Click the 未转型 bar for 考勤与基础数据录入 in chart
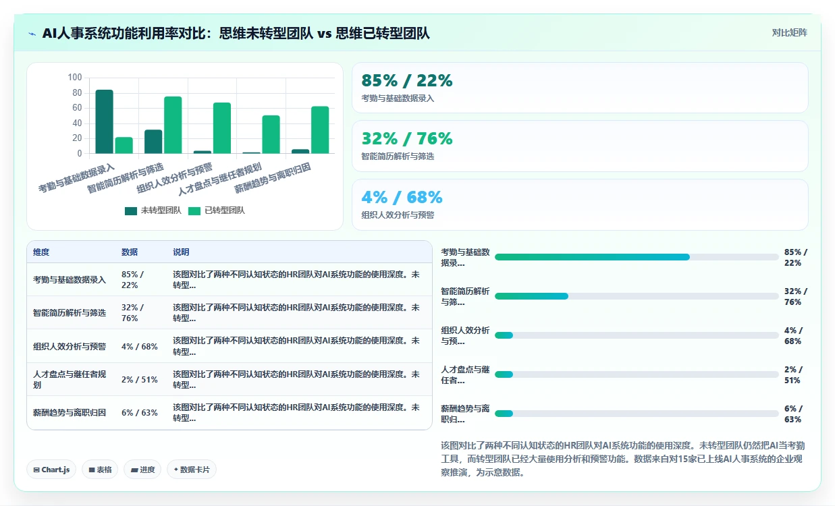This screenshot has width=835, height=506. pos(104,121)
